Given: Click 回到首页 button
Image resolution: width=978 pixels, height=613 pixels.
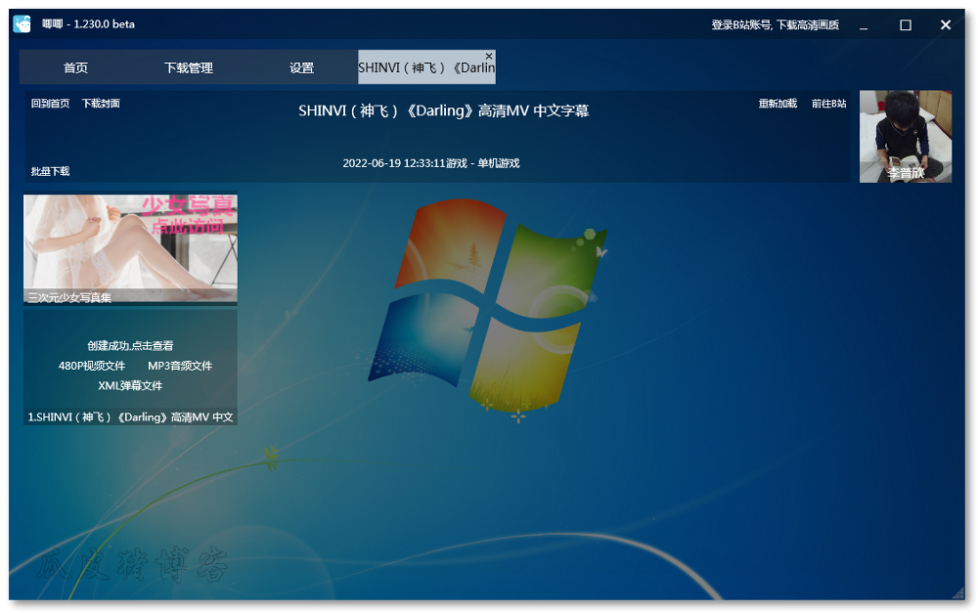Looking at the screenshot, I should point(51,104).
